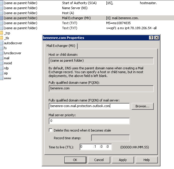Click the Mail server priority field
Image resolution: width=174 pixels, height=169 pixels.
click(89, 121)
